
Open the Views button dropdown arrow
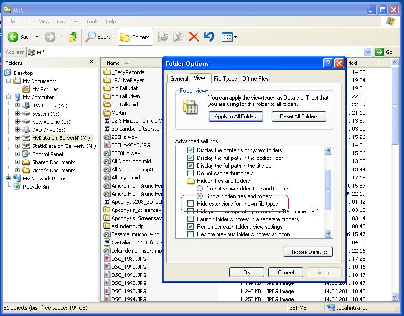click(235, 37)
